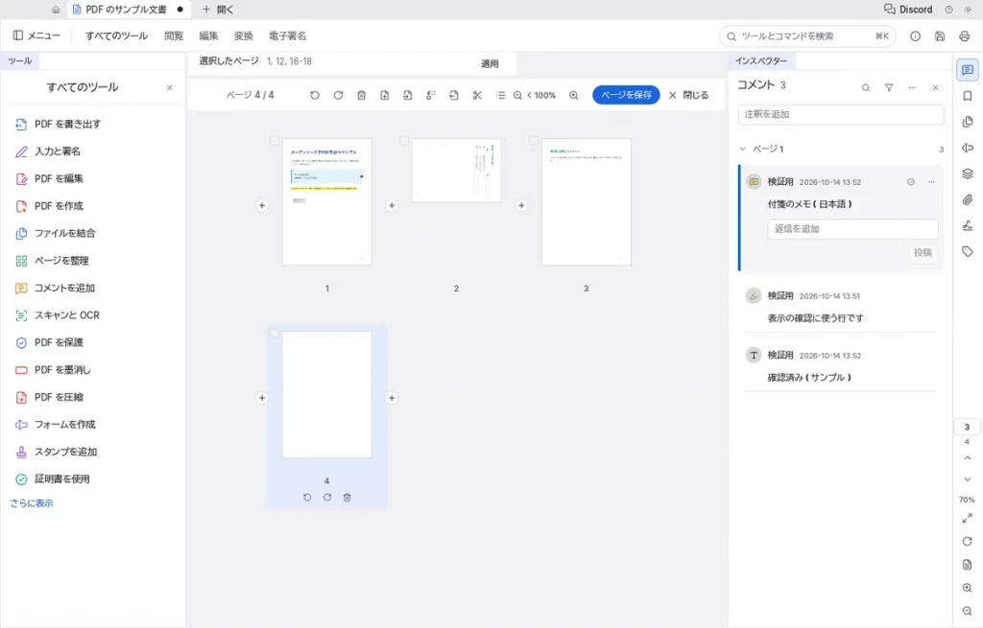This screenshot has width=983, height=628.
Task: Open the options menu of the first comment
Action: (931, 182)
